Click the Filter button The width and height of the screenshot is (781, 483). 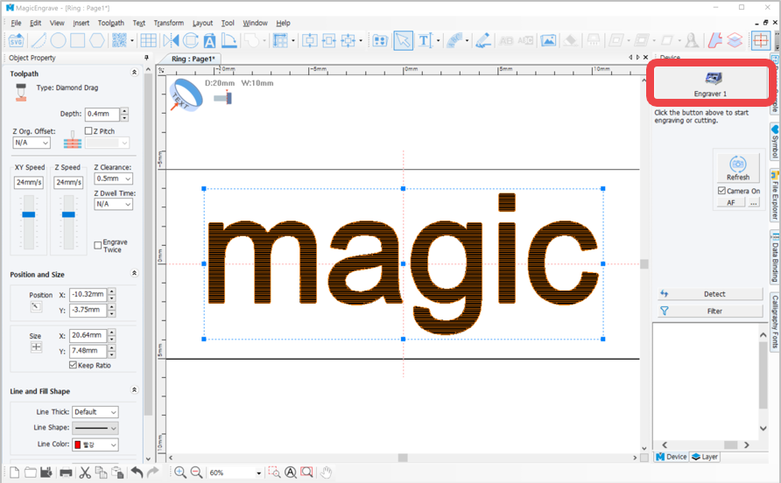pyautogui.click(x=710, y=311)
